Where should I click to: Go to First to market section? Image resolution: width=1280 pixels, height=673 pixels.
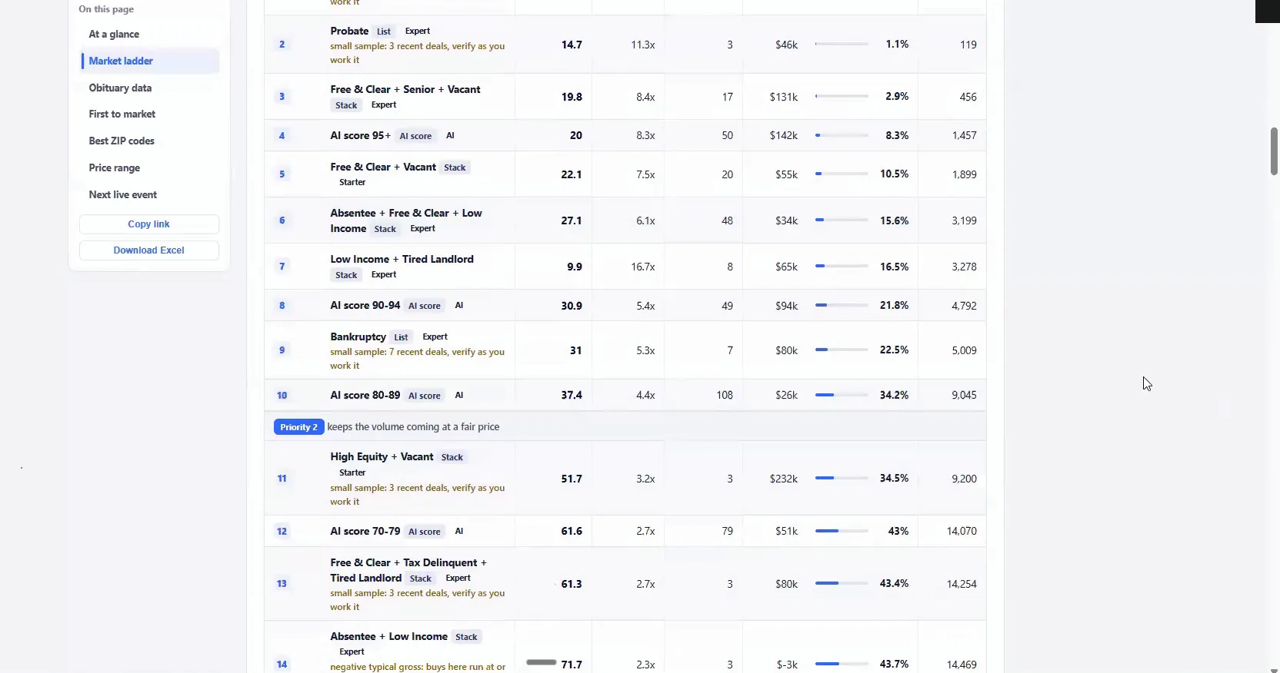[122, 114]
